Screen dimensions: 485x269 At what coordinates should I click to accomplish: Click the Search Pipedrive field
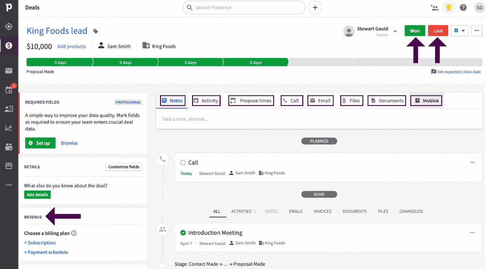244,7
